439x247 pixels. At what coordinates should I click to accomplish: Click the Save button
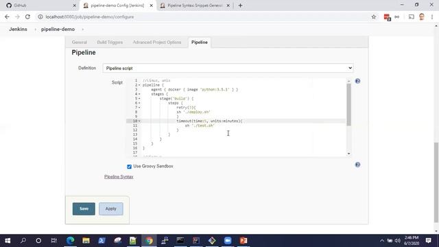click(84, 209)
